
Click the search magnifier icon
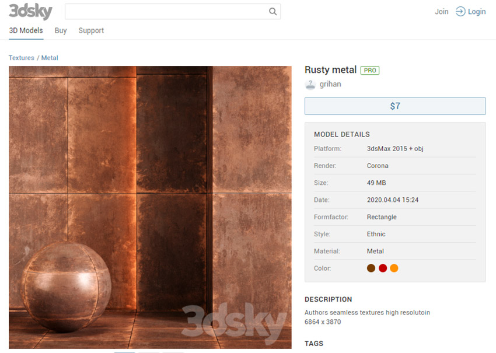point(273,12)
